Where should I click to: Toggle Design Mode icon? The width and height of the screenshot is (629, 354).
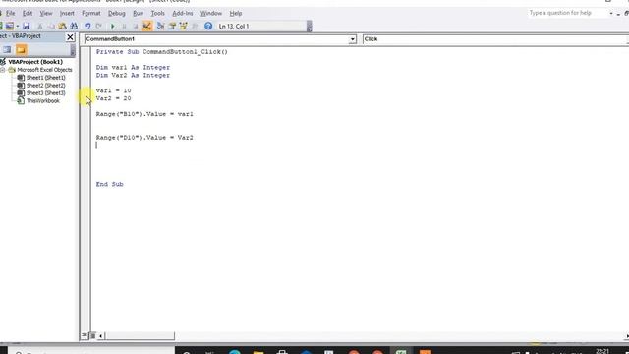pos(146,27)
